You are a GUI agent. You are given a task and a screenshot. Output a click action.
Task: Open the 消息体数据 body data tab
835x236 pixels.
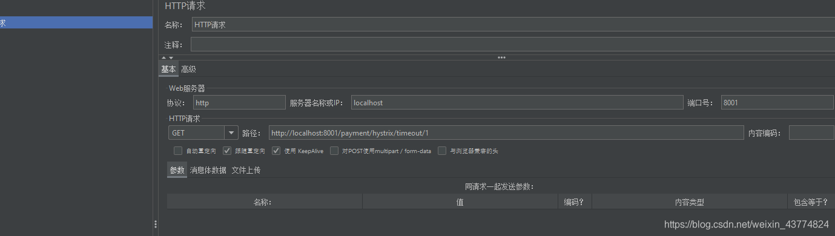click(208, 171)
